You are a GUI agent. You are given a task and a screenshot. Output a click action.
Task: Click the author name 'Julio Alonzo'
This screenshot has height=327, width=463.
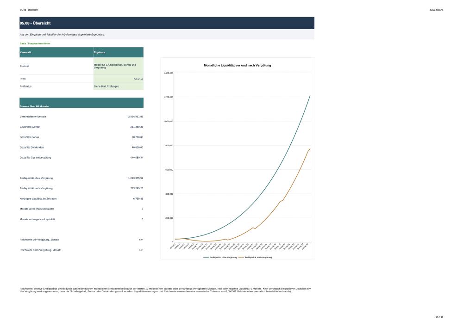click(436, 10)
